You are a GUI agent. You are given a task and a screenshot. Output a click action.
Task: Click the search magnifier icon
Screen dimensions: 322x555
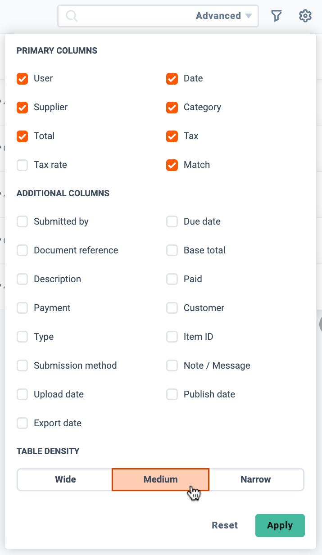tap(72, 16)
